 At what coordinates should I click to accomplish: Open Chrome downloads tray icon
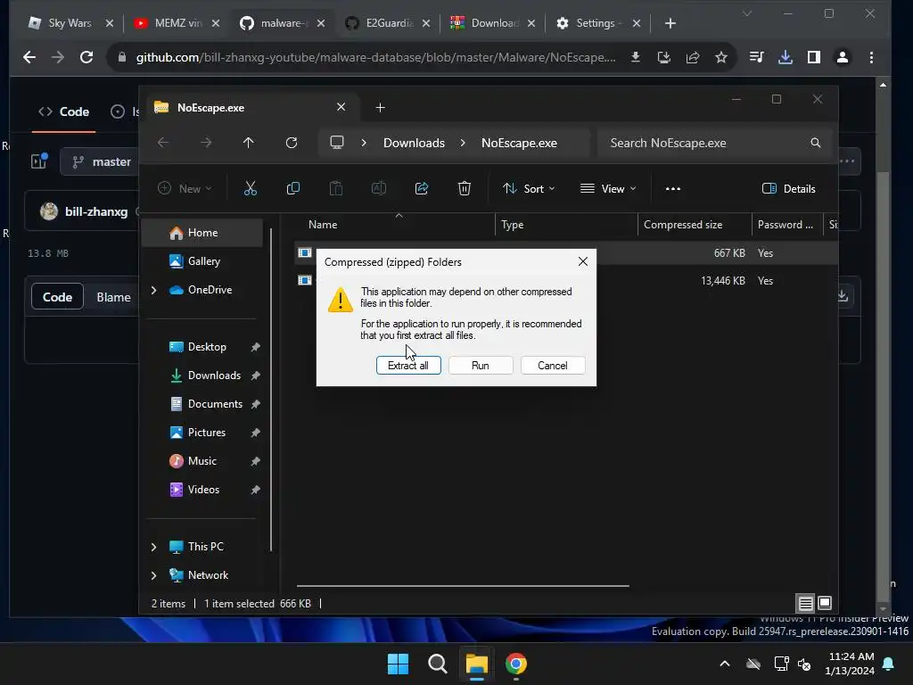(x=785, y=57)
